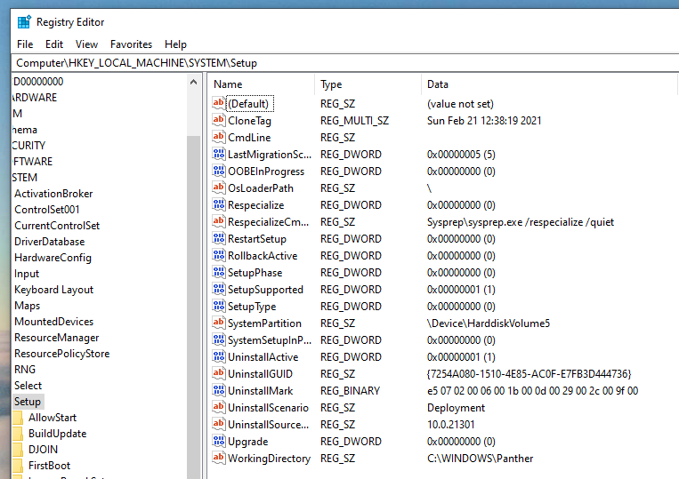This screenshot has width=679, height=479.
Task: Click the REG_BINARY type cell
Action: click(x=350, y=391)
